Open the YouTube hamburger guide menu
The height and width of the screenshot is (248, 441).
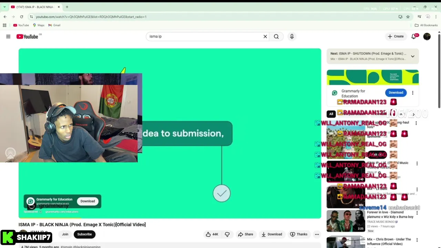[x=8, y=37]
